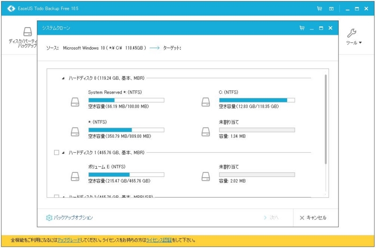Click the C: drive usage bar
The image size is (376, 248).
point(257,100)
